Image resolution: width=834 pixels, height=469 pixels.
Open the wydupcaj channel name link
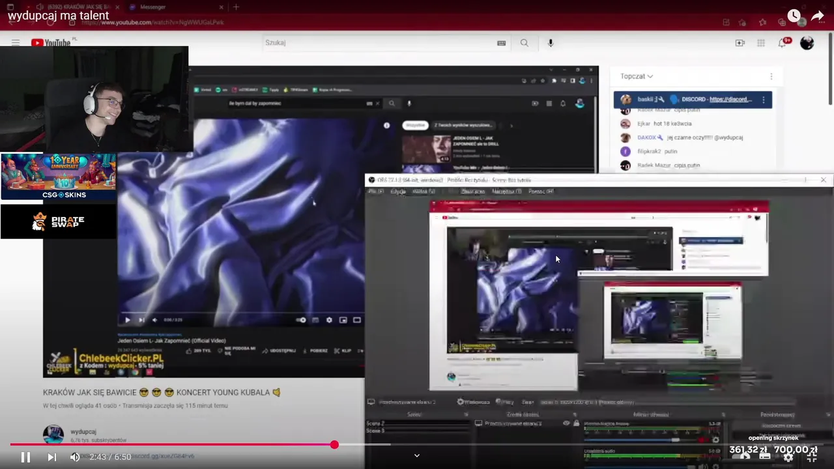[x=83, y=431]
